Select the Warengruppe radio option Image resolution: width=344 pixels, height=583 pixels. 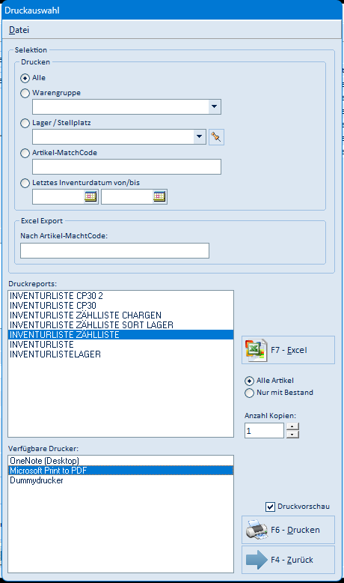coord(25,93)
